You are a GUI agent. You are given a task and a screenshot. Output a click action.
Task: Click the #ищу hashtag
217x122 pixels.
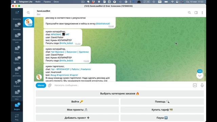click(53, 75)
